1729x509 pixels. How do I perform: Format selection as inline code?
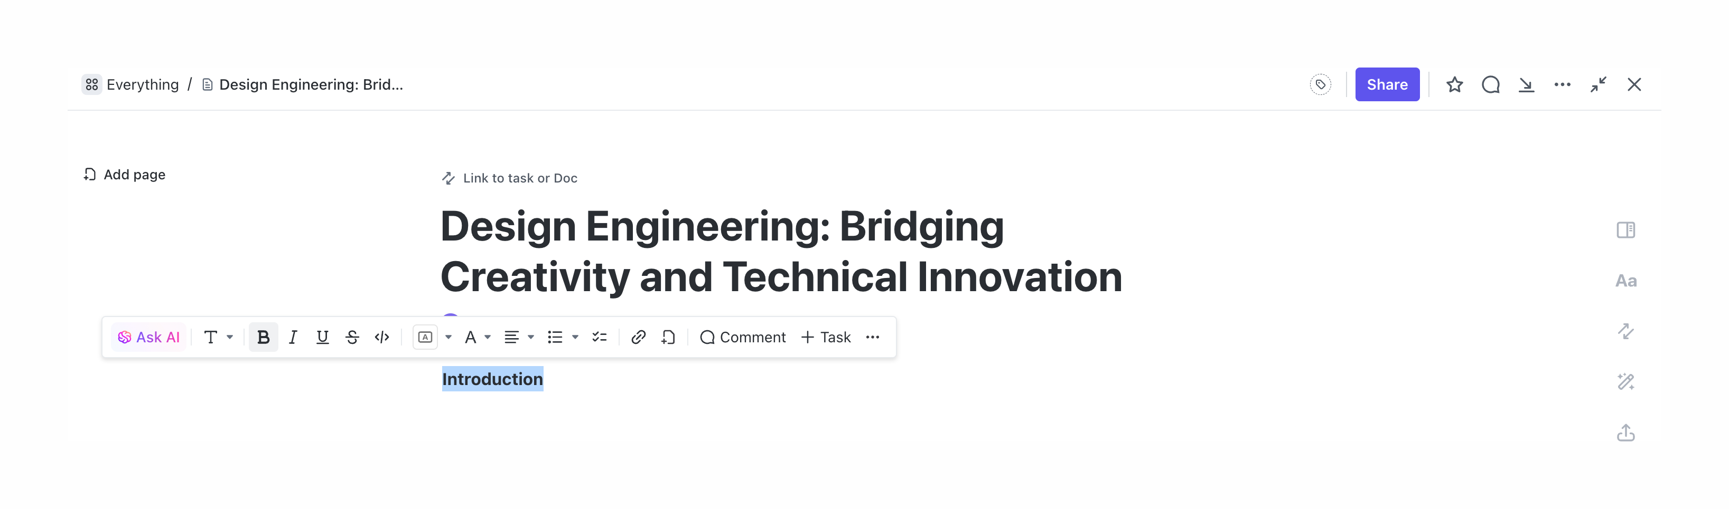[382, 338]
